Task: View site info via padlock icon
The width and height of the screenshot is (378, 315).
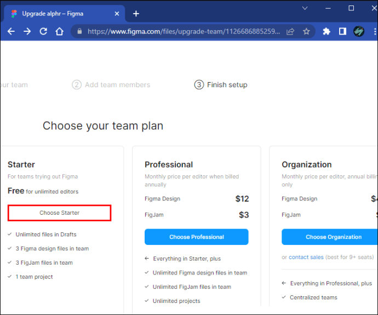Action: tap(80, 31)
